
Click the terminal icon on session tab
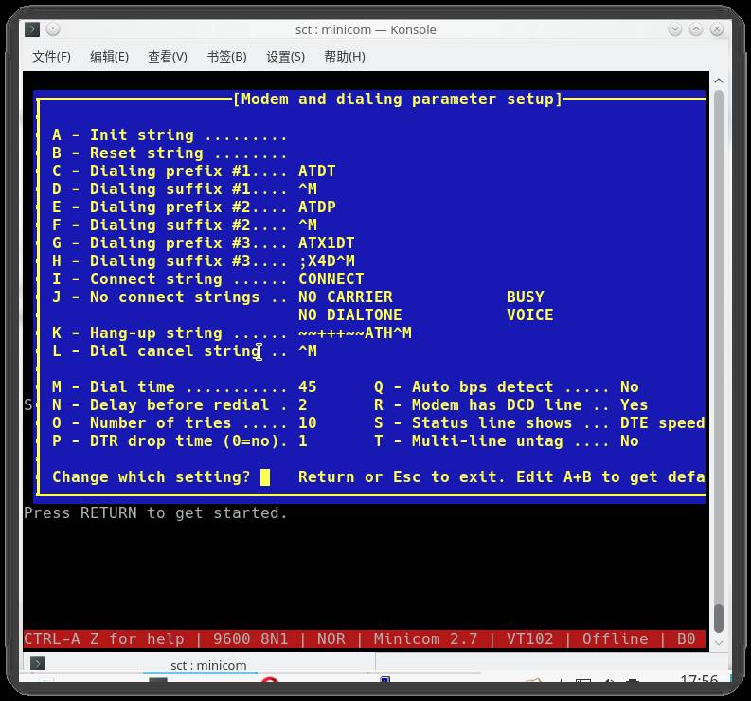[x=38, y=664]
